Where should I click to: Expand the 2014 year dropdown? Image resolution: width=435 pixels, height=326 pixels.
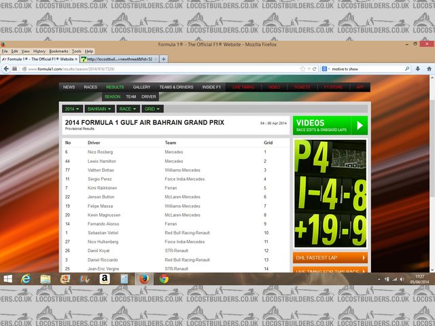pyautogui.click(x=72, y=109)
